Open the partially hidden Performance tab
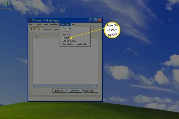This screenshot has height=119, width=179. pos(57,30)
